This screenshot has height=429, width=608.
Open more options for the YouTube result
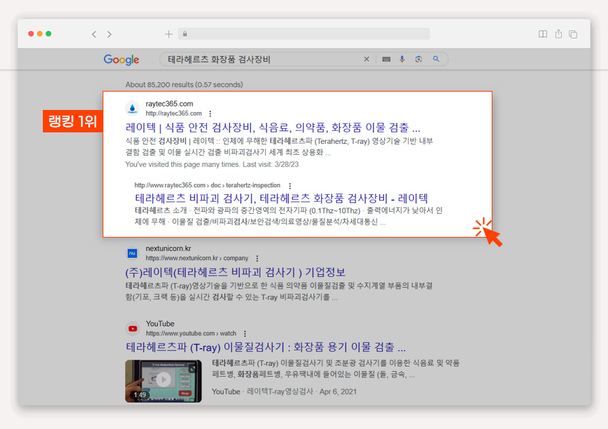tap(245, 334)
